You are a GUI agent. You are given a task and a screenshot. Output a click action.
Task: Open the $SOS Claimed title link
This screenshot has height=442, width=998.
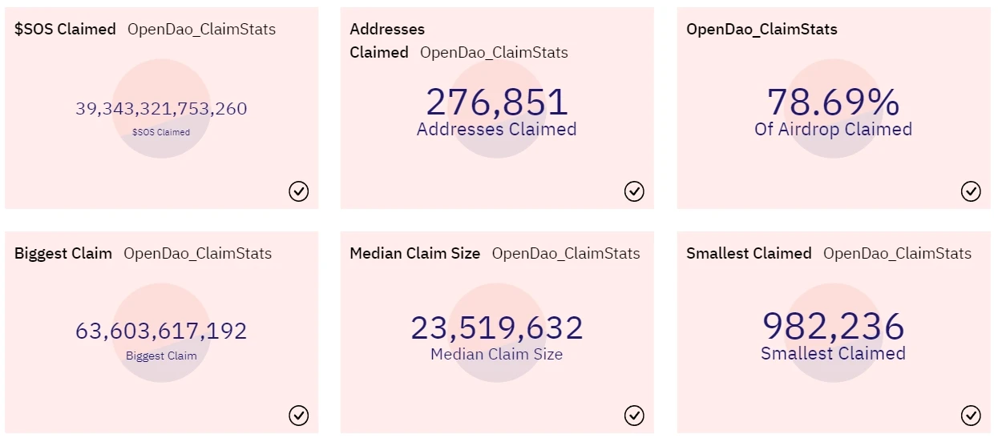pos(65,30)
